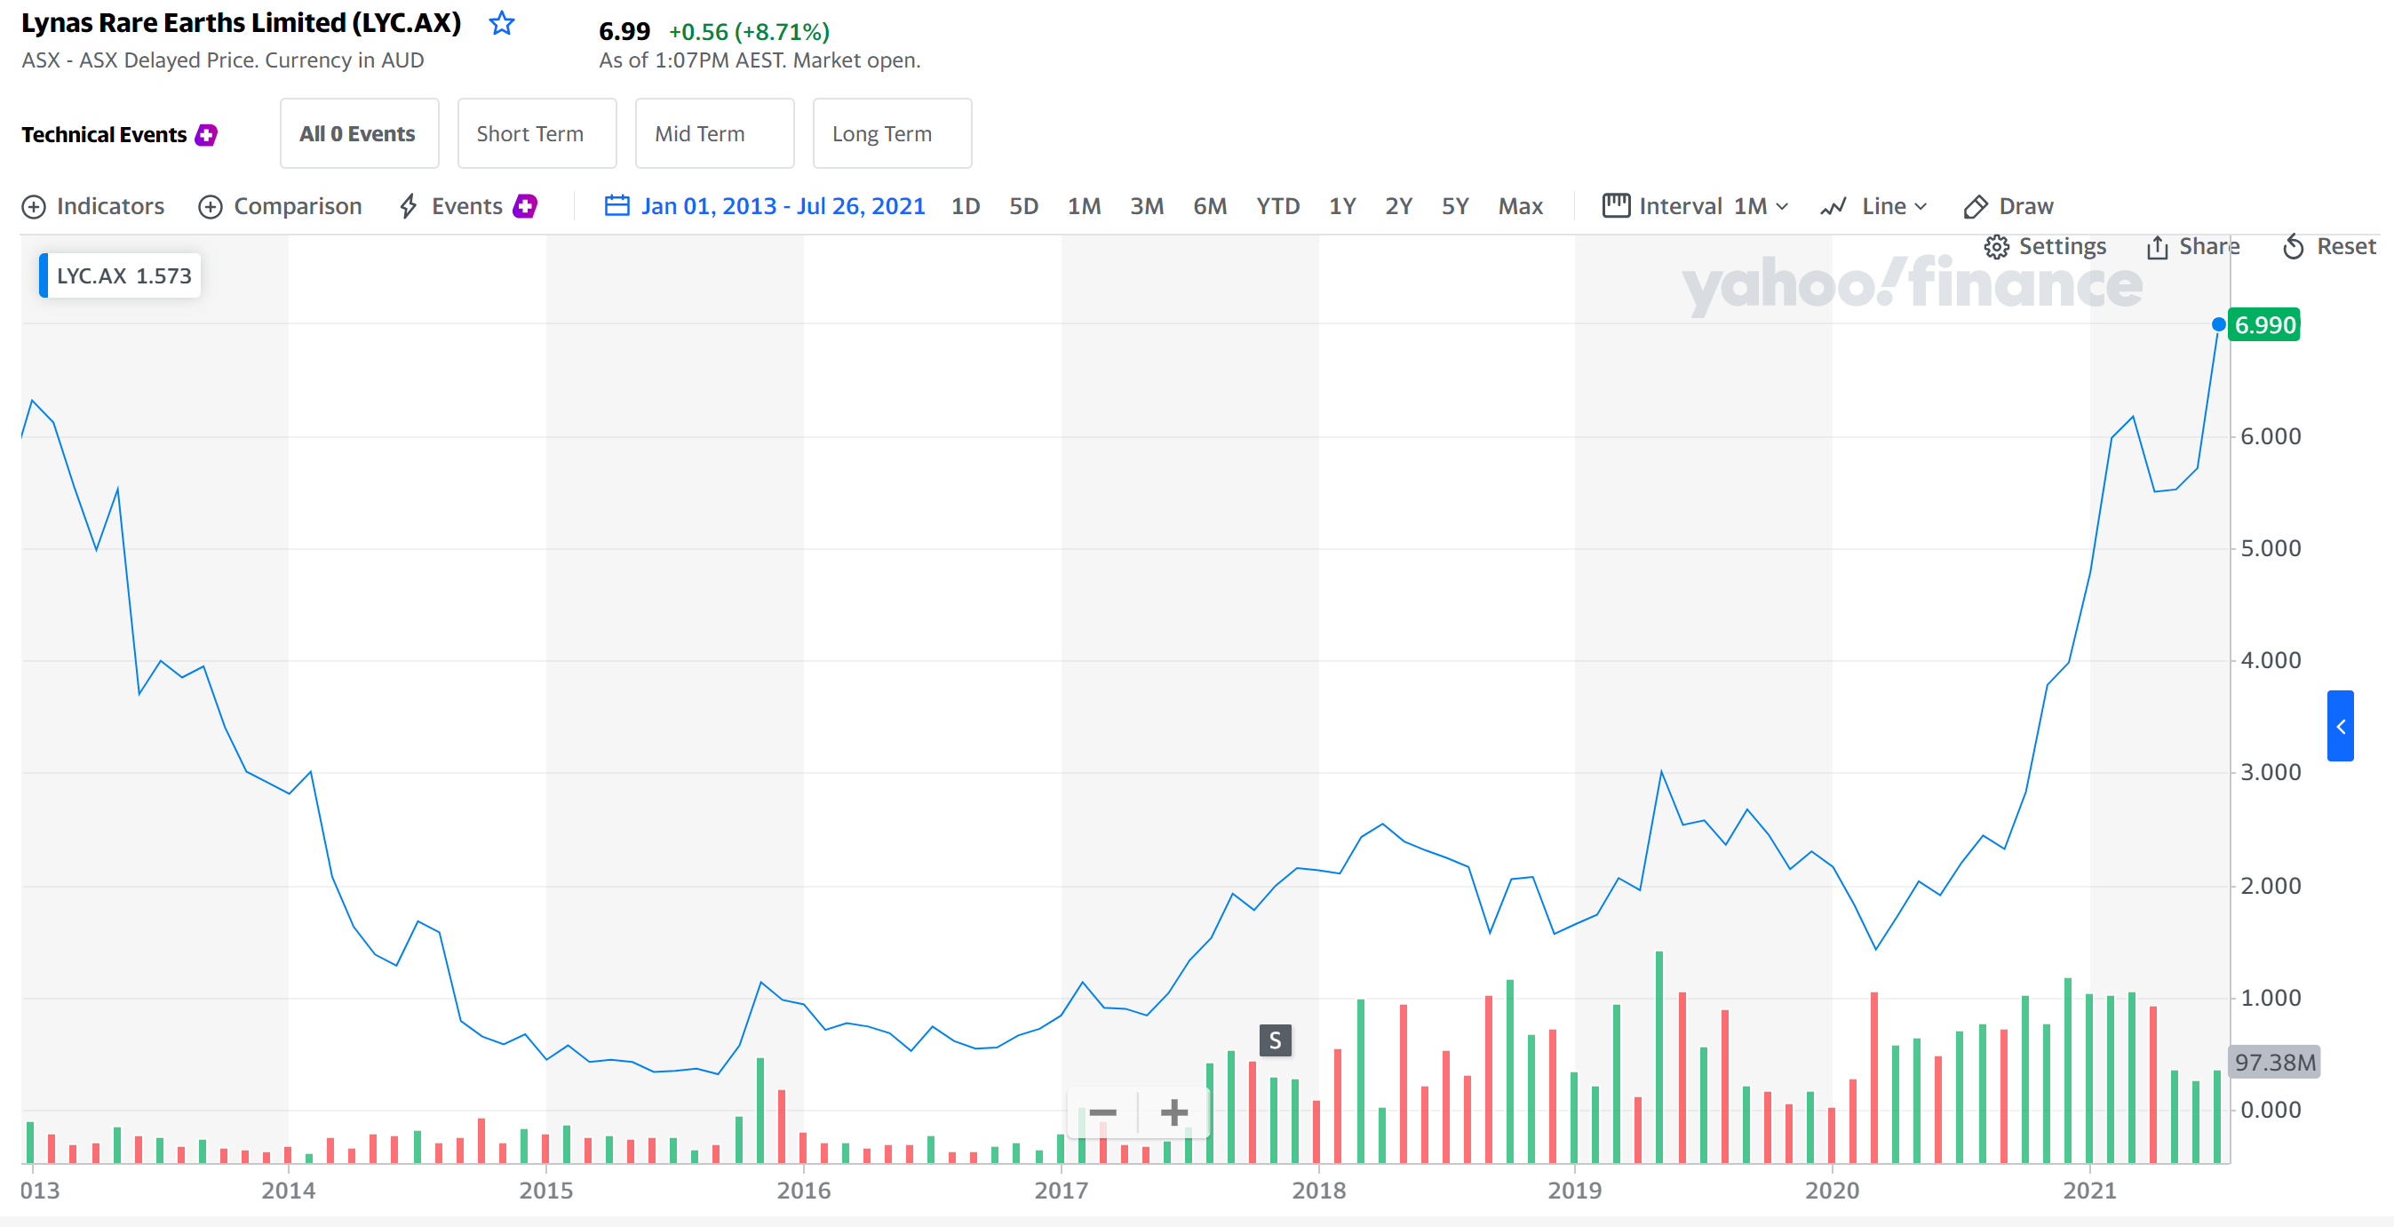Image resolution: width=2394 pixels, height=1227 pixels.
Task: Set the range to 5Y
Action: (1454, 206)
